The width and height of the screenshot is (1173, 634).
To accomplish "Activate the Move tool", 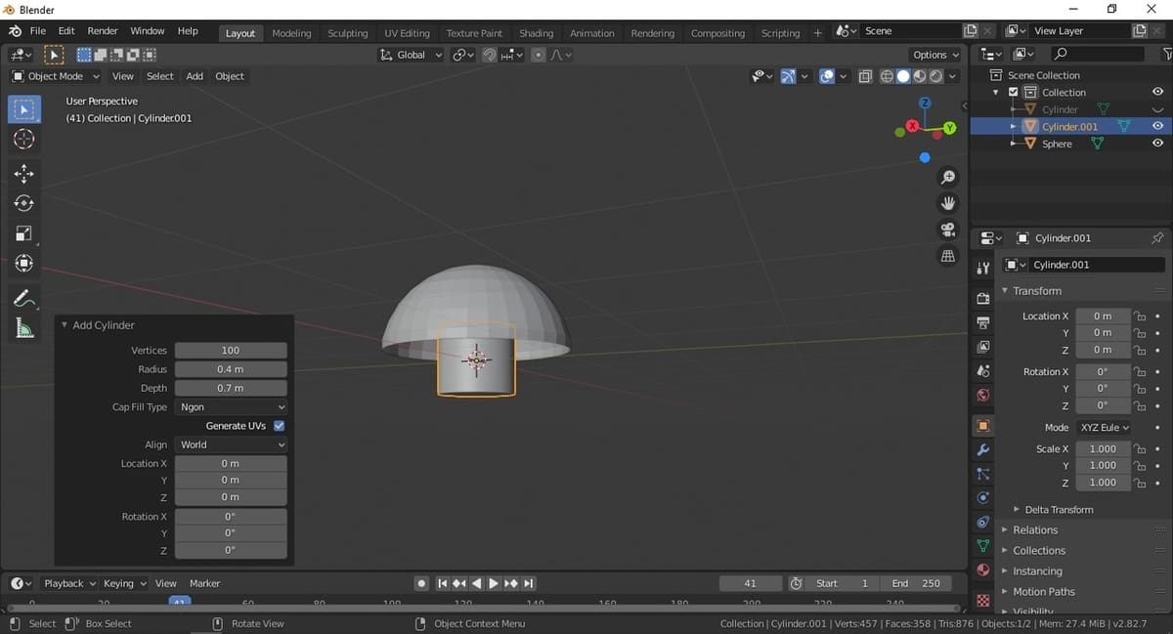I will click(x=24, y=174).
